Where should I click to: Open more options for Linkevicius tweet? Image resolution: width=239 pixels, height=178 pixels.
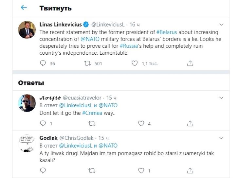click(x=221, y=25)
